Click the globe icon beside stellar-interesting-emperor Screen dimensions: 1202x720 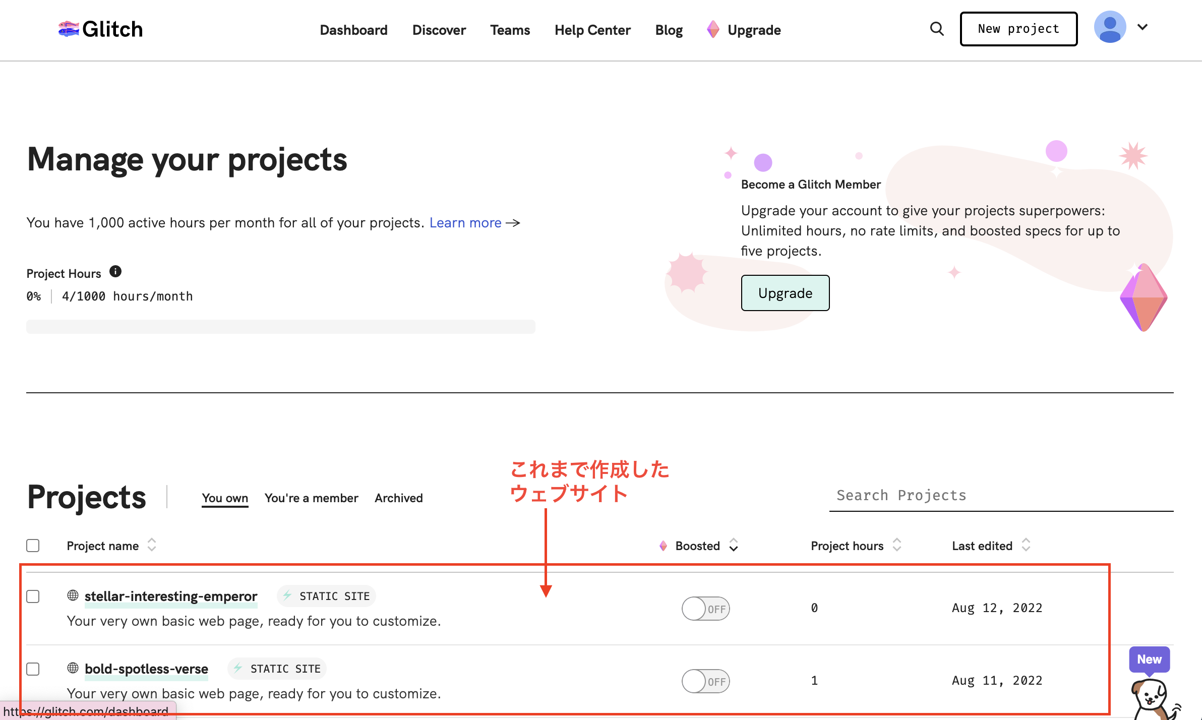click(73, 595)
